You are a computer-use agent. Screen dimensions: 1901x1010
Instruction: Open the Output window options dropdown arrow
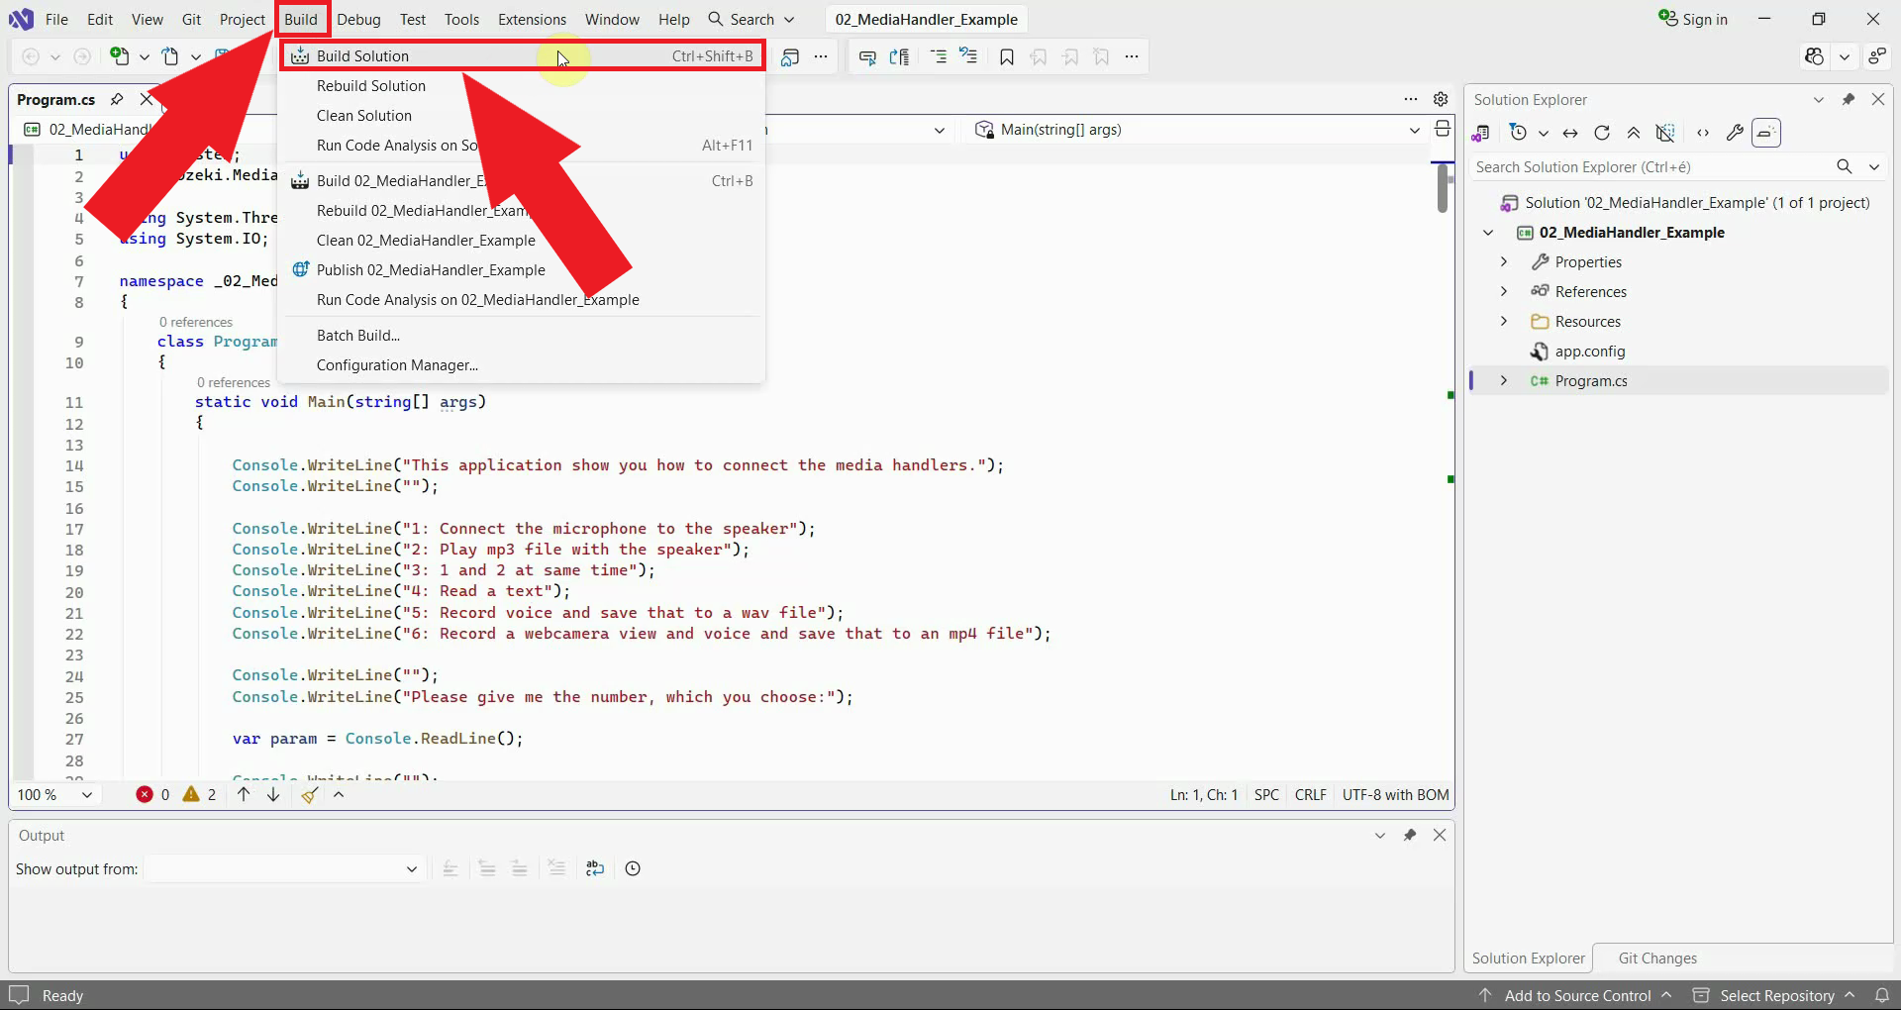(x=1380, y=835)
